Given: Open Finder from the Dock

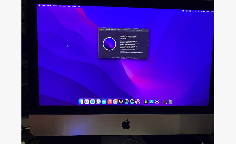Looking at the screenshot, I should click(81, 102).
